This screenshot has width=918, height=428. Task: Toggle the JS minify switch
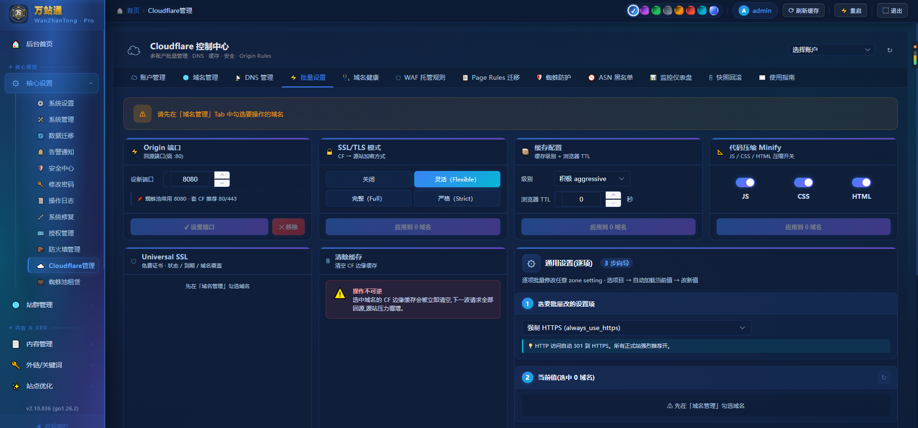[x=745, y=182]
